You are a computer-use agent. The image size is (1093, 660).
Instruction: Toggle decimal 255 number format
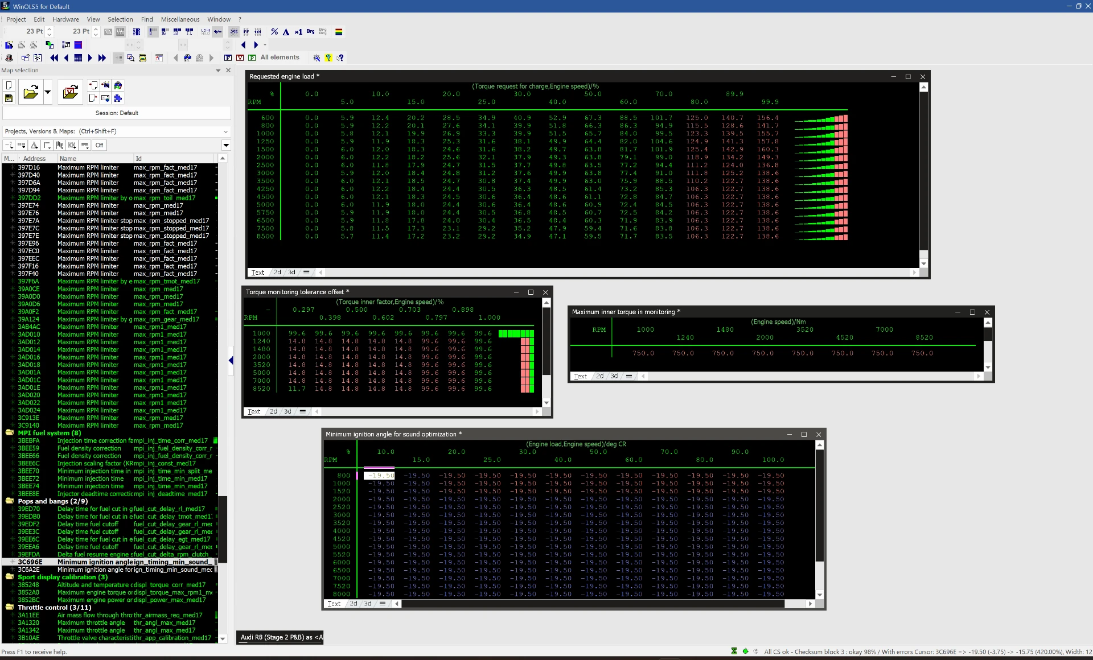tap(234, 32)
